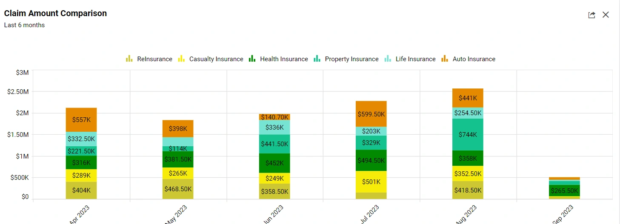
Task: Select the $557K Auto segment in April
Action: (81, 120)
